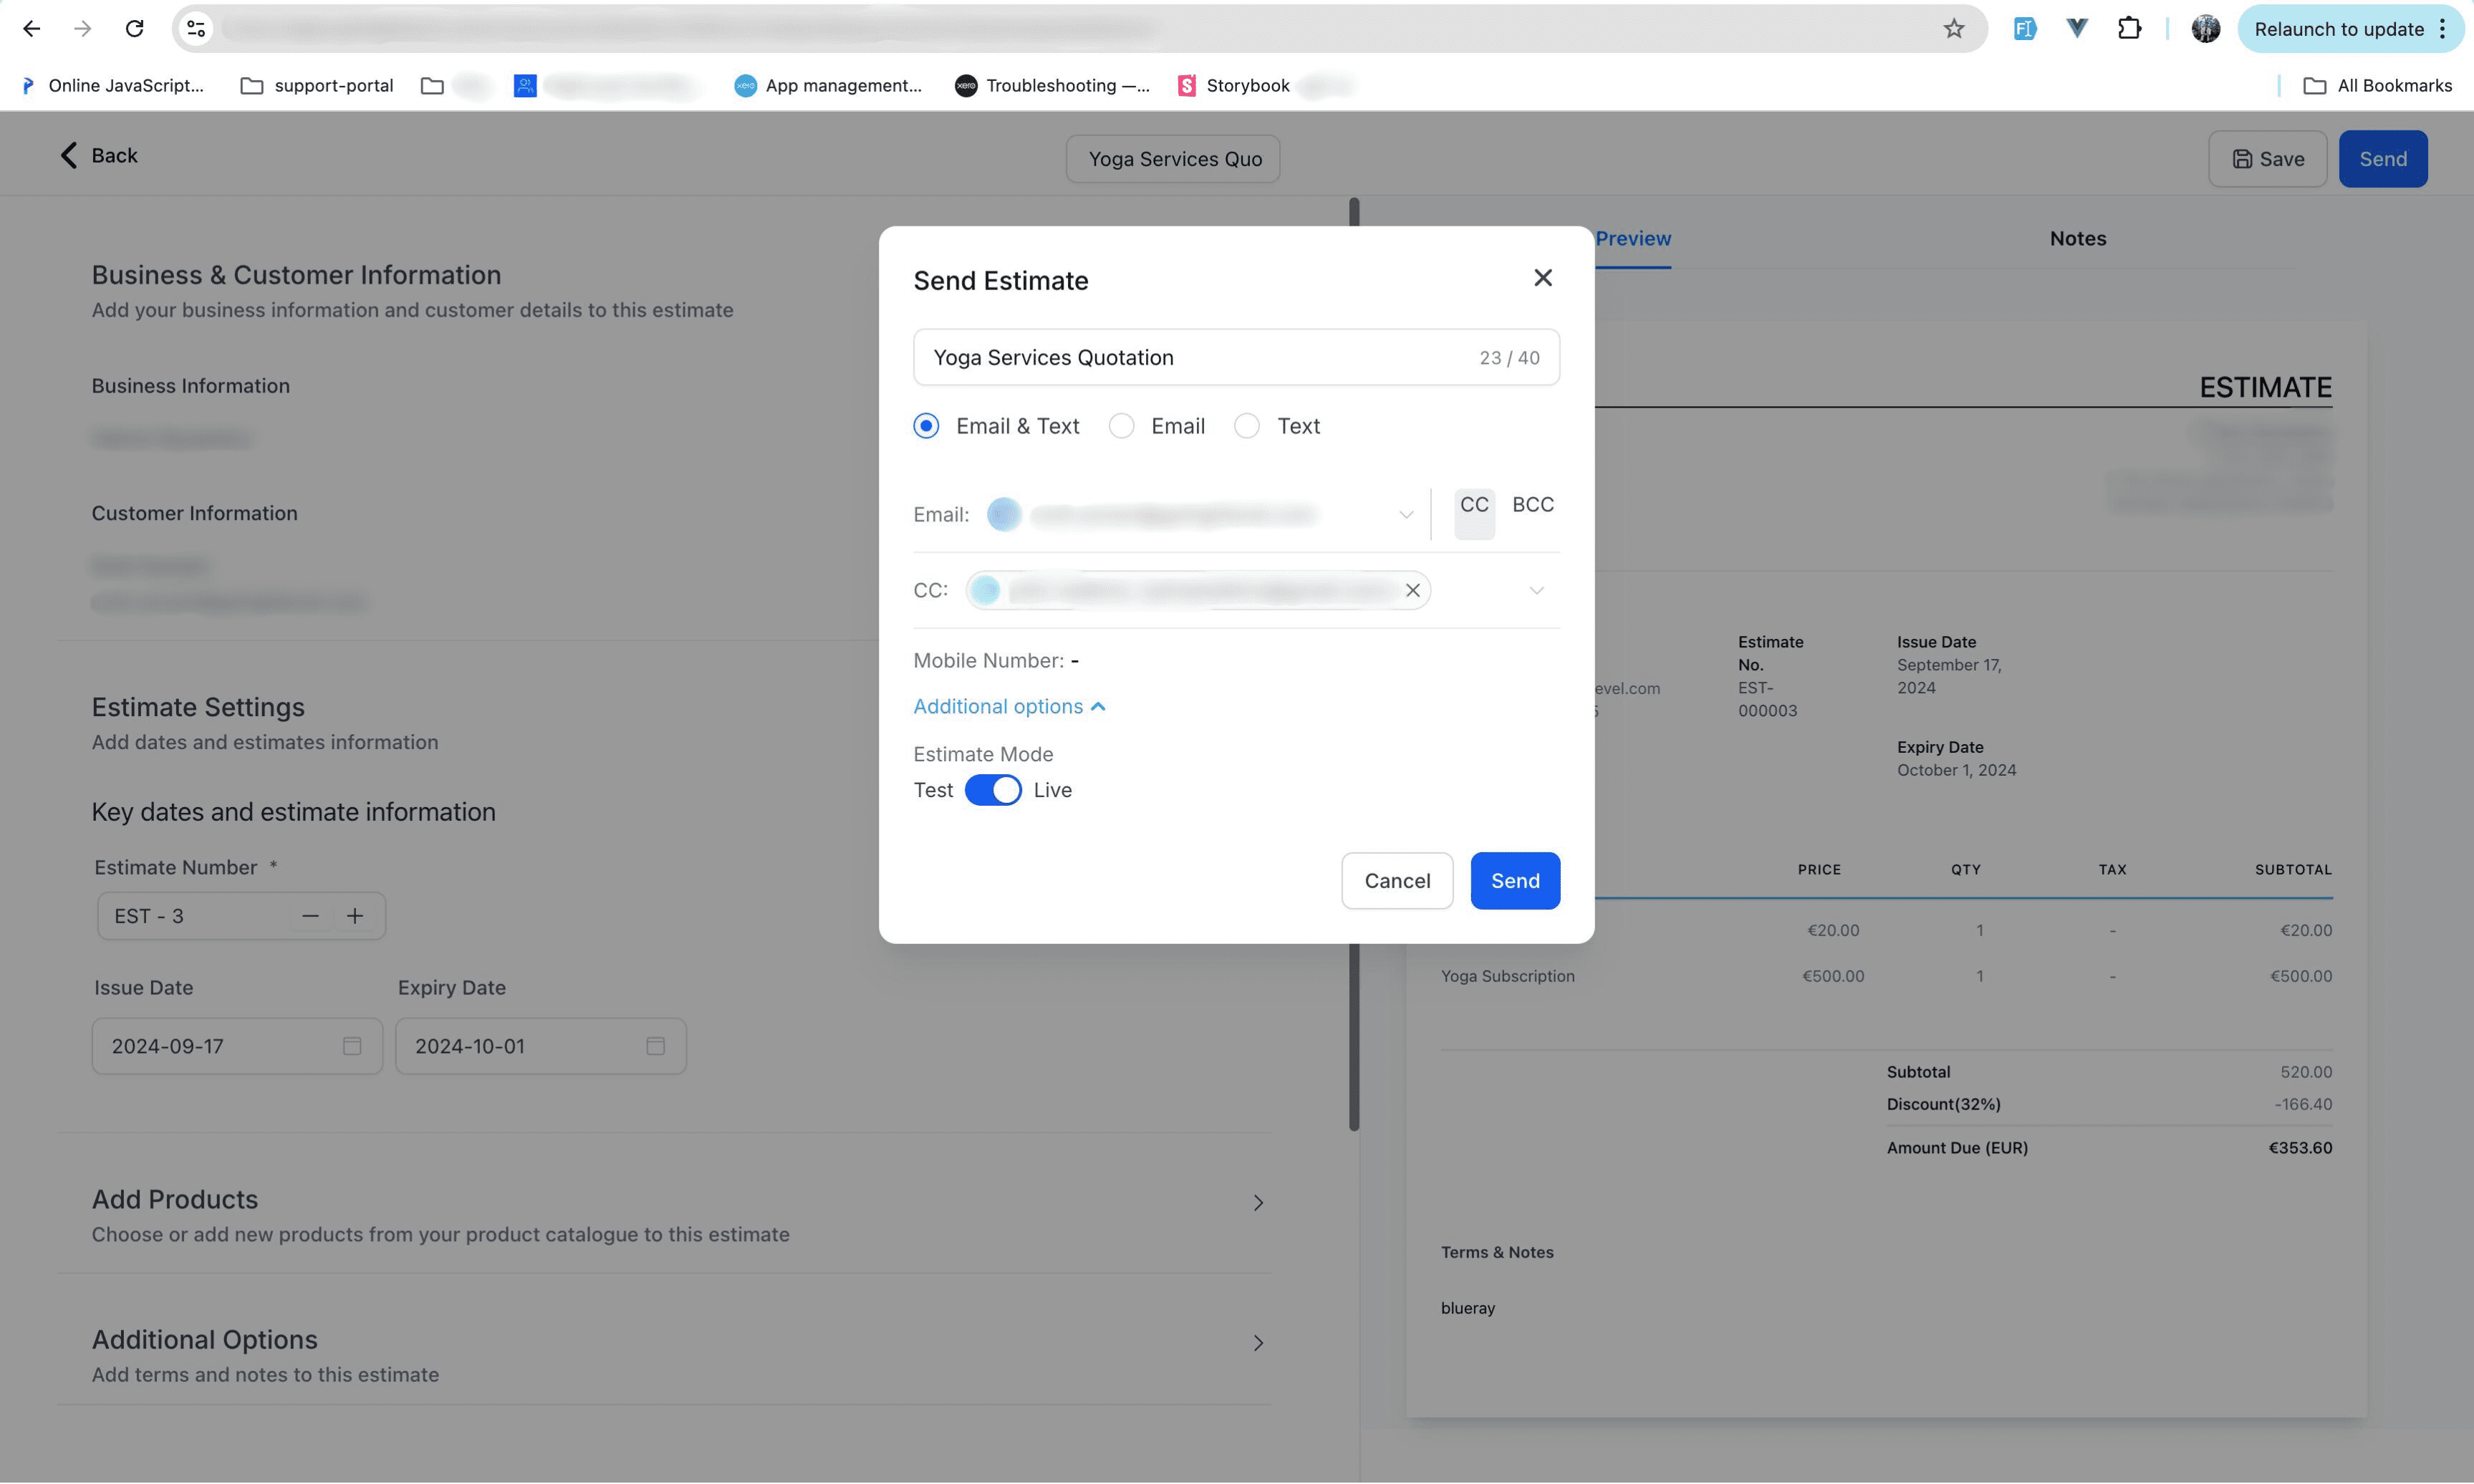
Task: Increase the estimate number with plus
Action: tap(354, 916)
